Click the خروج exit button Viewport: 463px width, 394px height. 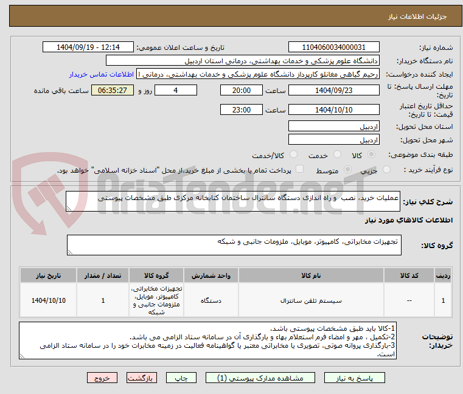[x=102, y=378]
